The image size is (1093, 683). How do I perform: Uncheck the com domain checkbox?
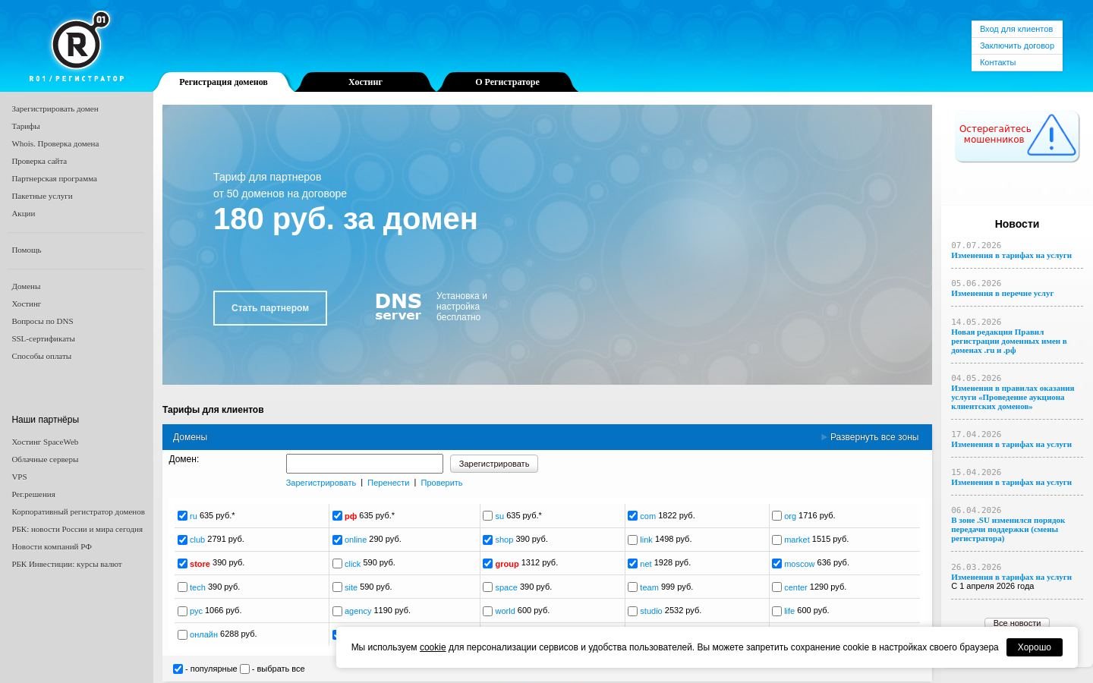[632, 516]
